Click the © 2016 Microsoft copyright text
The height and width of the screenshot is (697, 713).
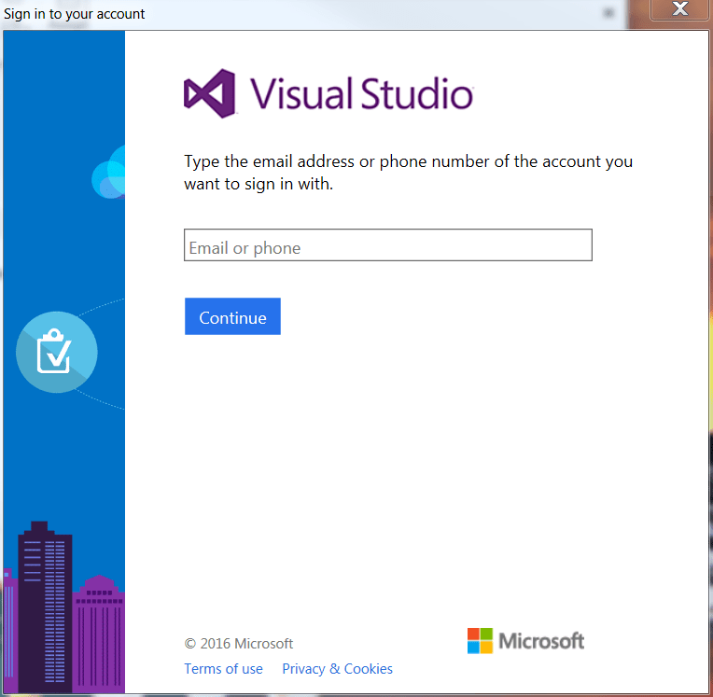(x=239, y=643)
